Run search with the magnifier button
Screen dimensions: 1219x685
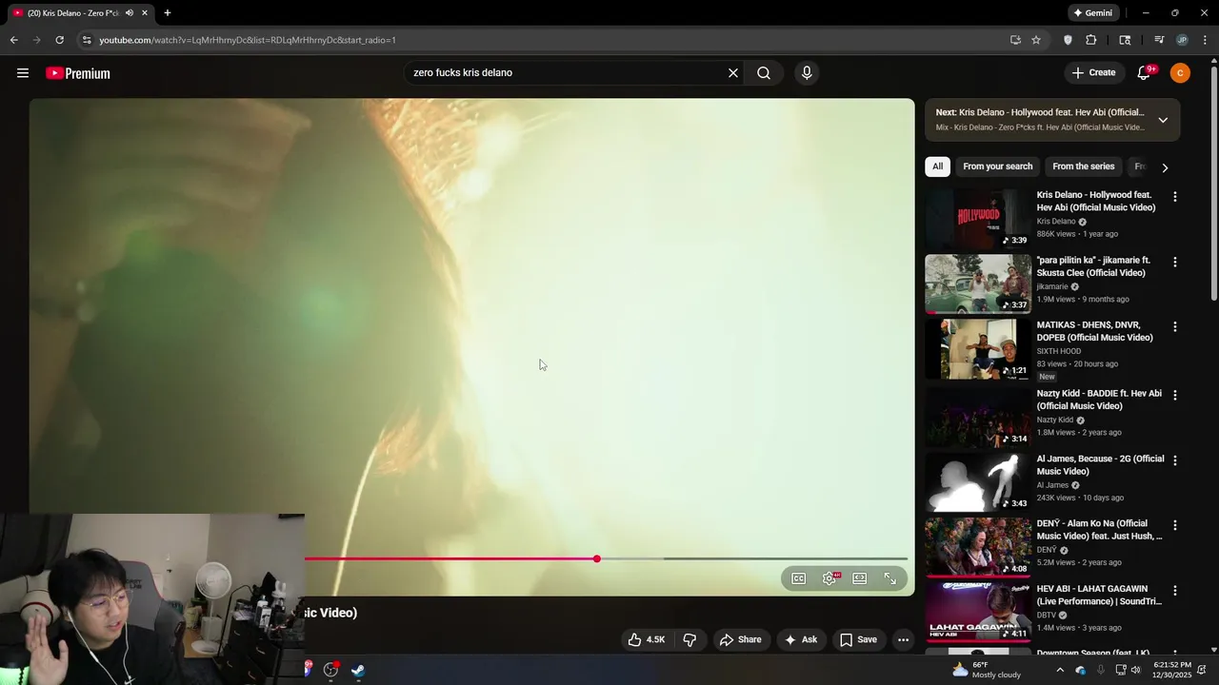pyautogui.click(x=764, y=73)
